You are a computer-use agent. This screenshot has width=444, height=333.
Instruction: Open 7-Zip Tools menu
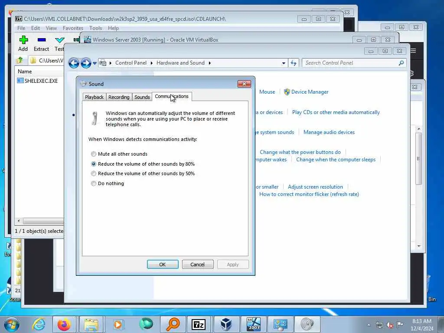coord(96,28)
